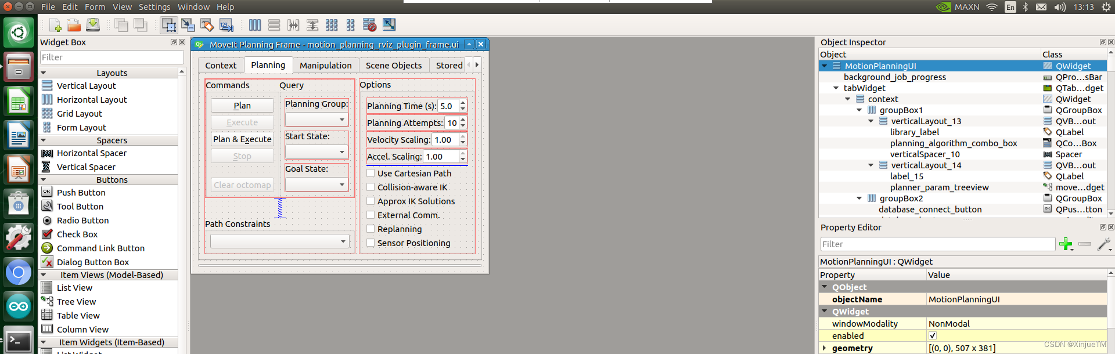Create a new form with toolbar icon
The image size is (1115, 354).
55,25
